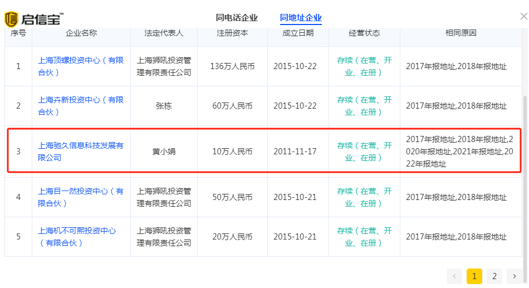The image size is (529, 288).
Task: Click founding date 2011-11-17
Action: pos(295,152)
